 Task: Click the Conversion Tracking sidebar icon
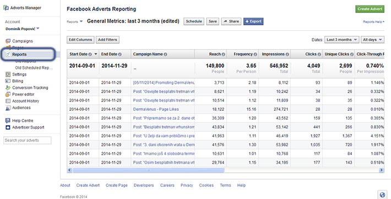click(8, 88)
